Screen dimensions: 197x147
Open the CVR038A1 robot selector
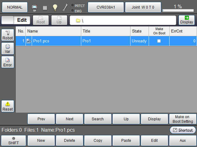106,7
